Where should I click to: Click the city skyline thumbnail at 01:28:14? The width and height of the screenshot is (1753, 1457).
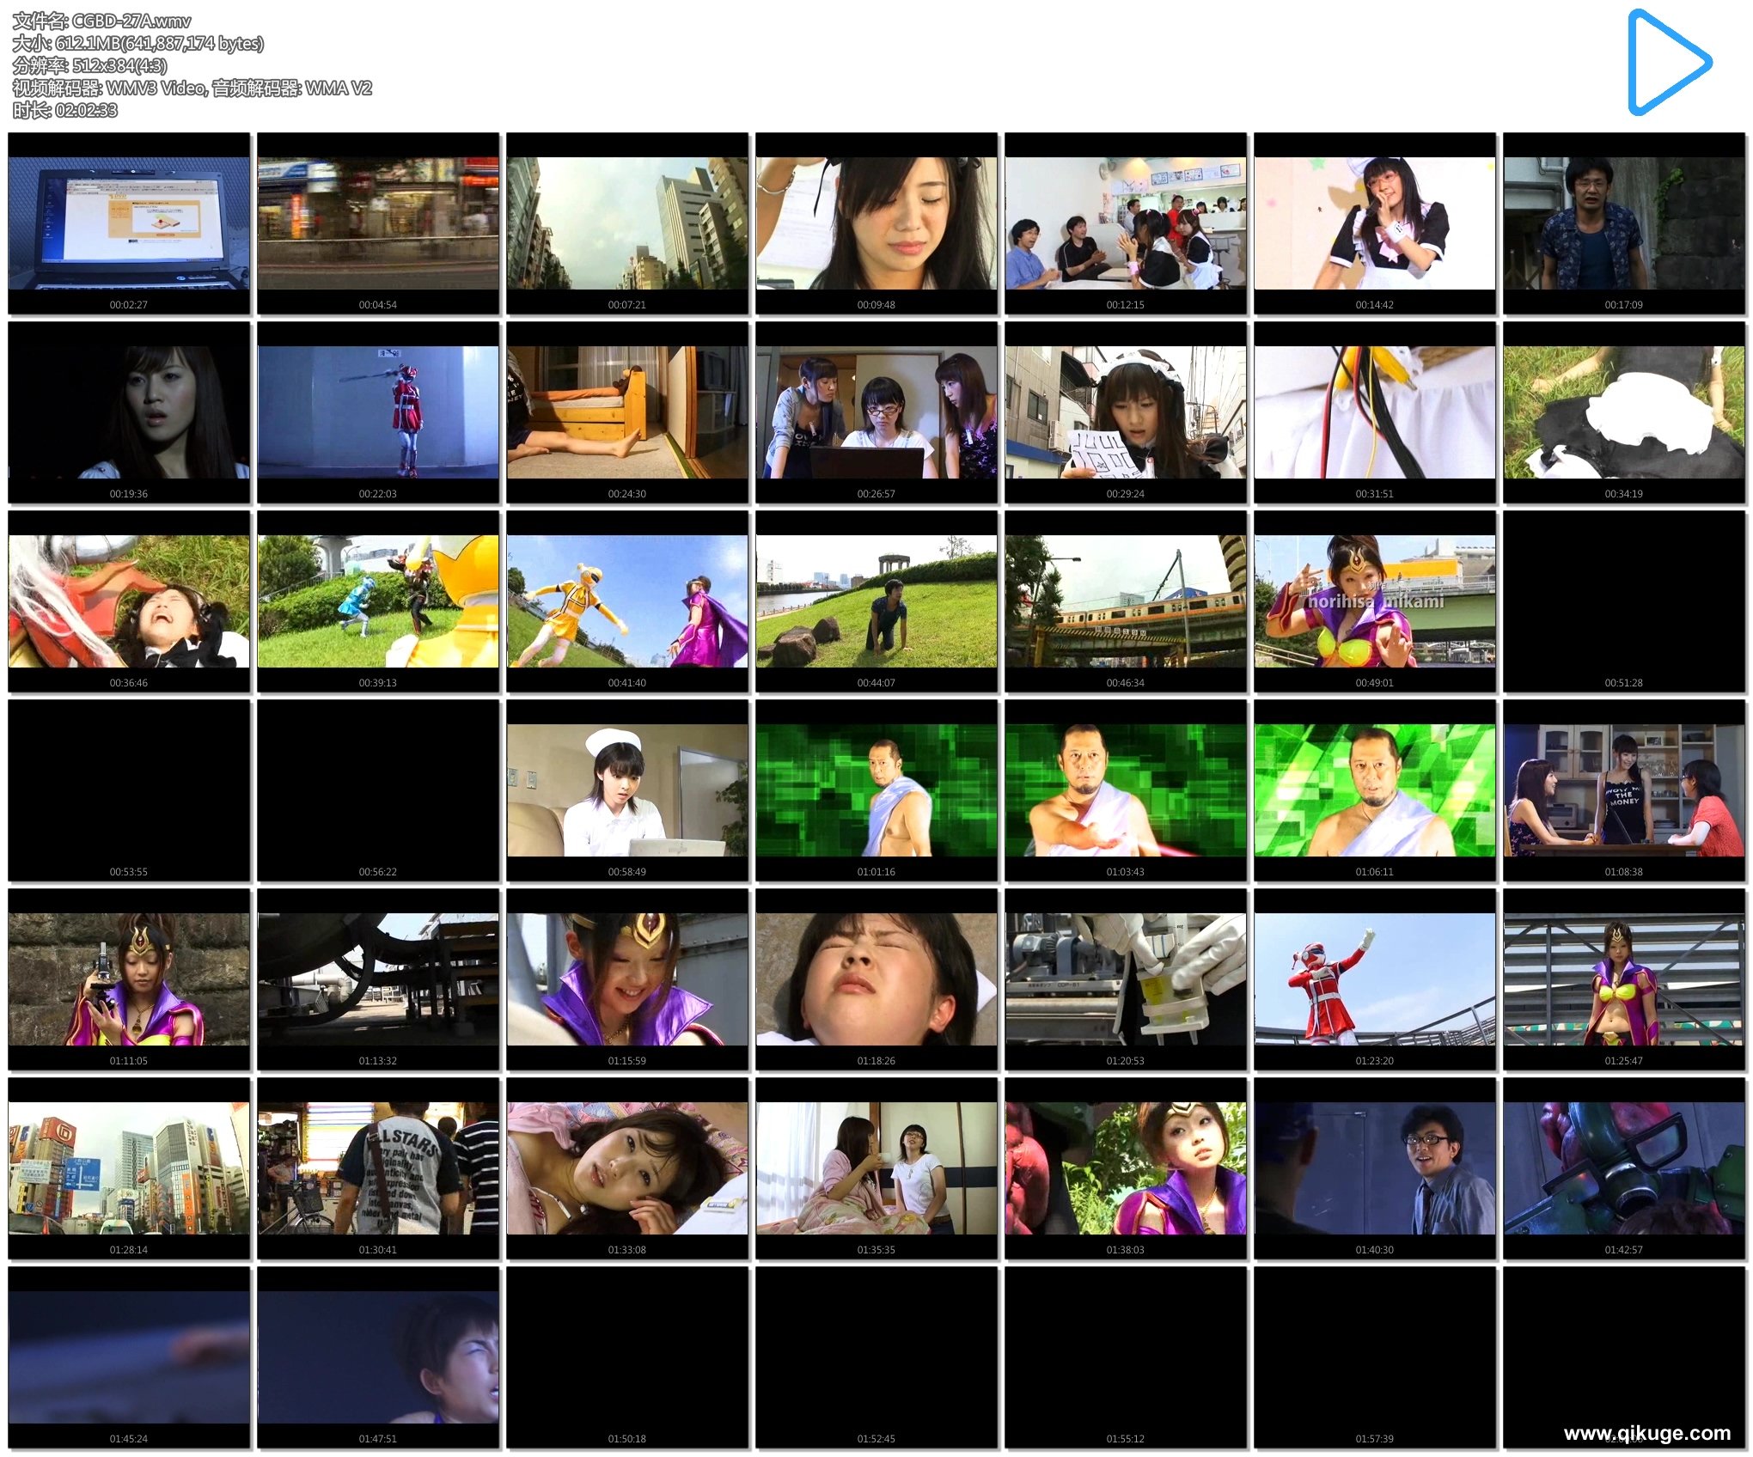129,1168
